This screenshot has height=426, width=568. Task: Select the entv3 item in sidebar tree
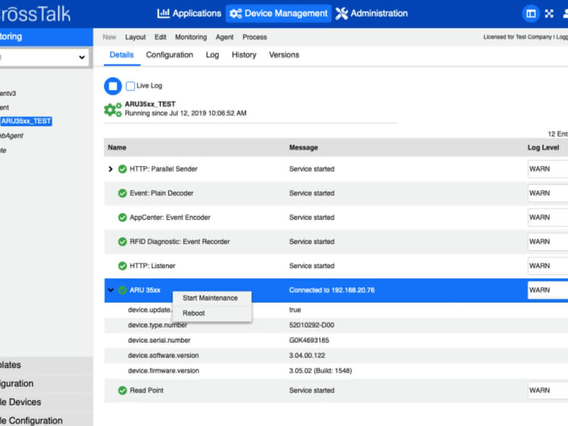click(x=8, y=94)
